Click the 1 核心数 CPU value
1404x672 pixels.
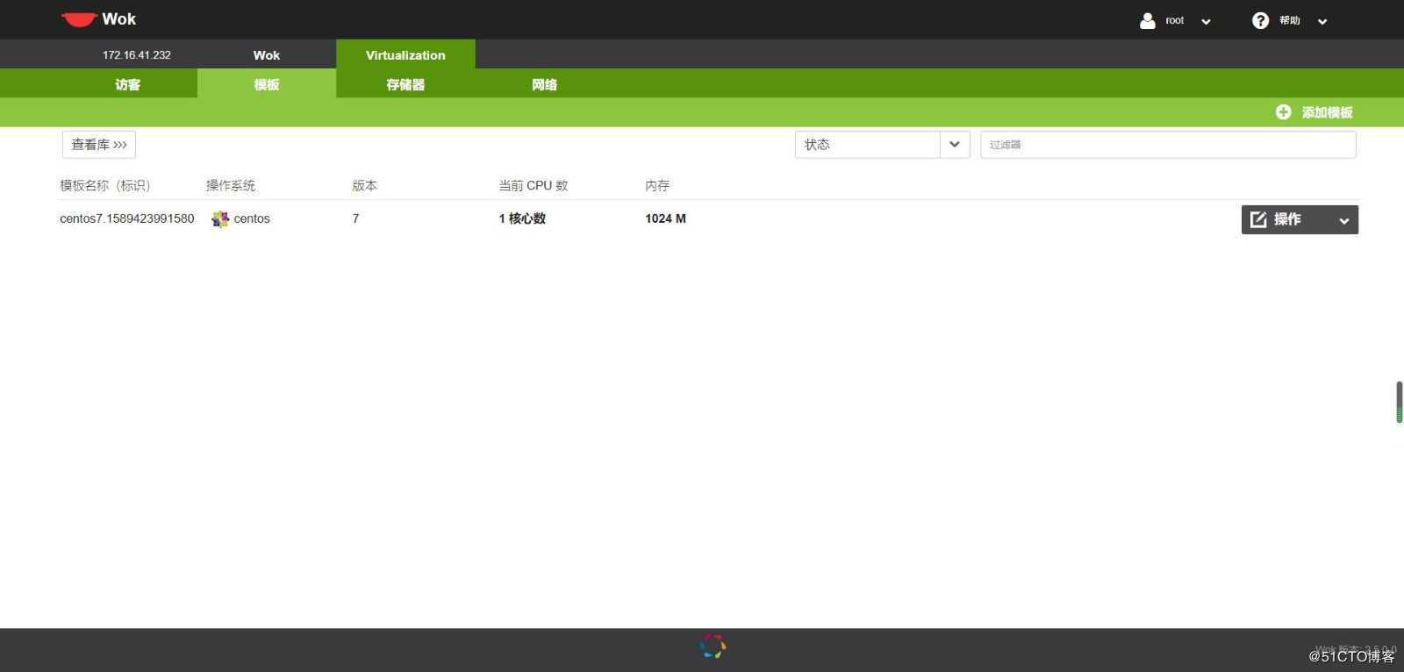tap(522, 218)
